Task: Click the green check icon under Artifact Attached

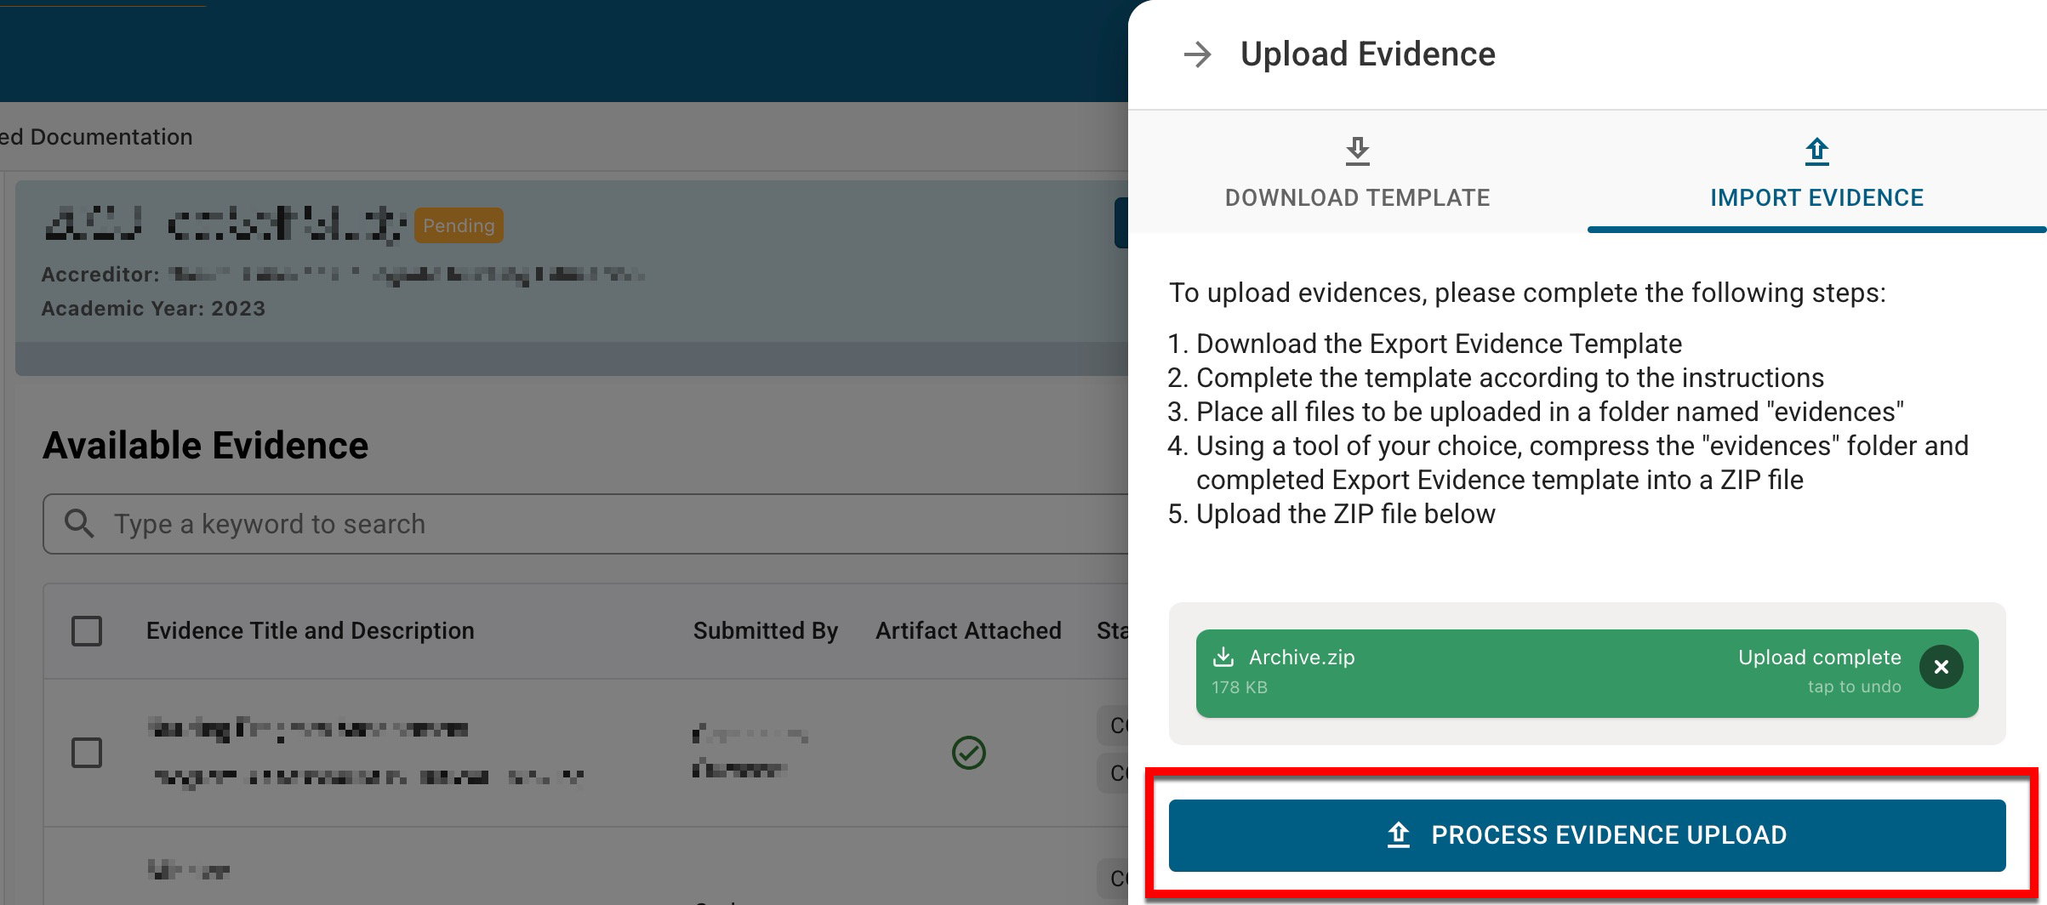Action: pyautogui.click(x=968, y=753)
